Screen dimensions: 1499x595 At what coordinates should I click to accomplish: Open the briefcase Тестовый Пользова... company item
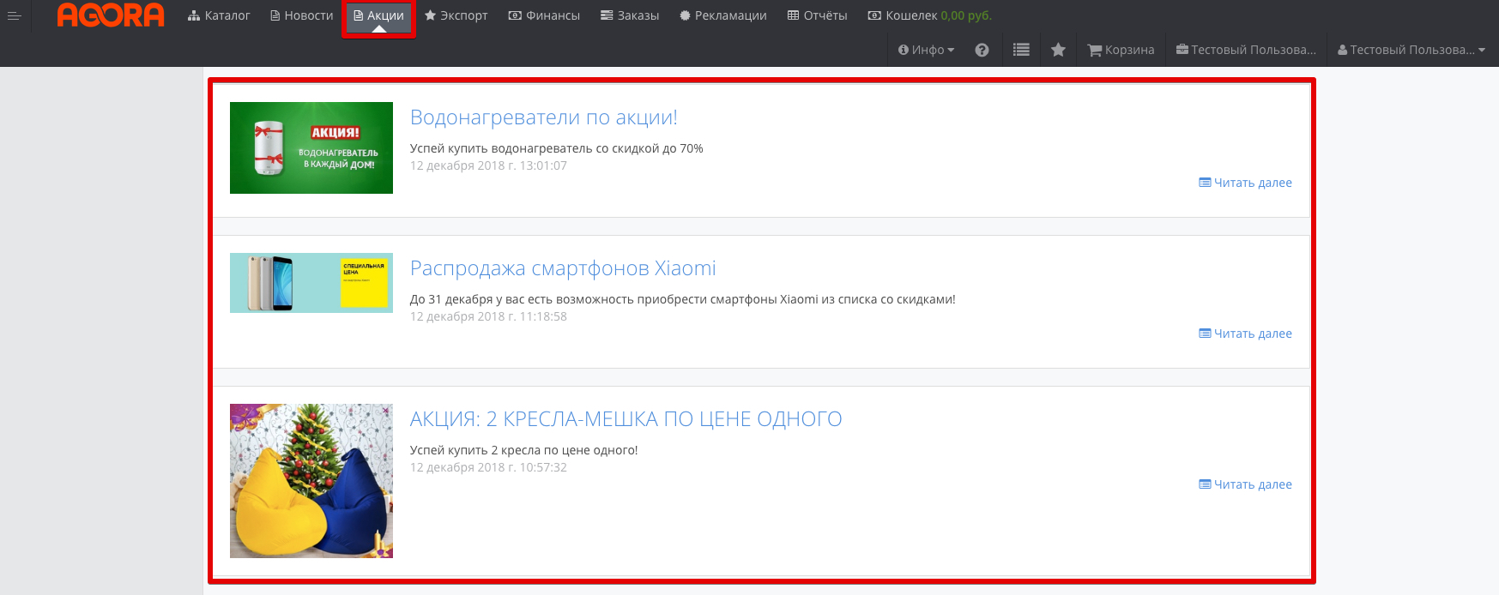tap(1245, 50)
